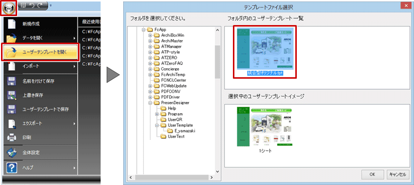The height and width of the screenshot is (185, 414).
Task: Click the undo arrow in quick access toolbar
Action: coord(32,5)
